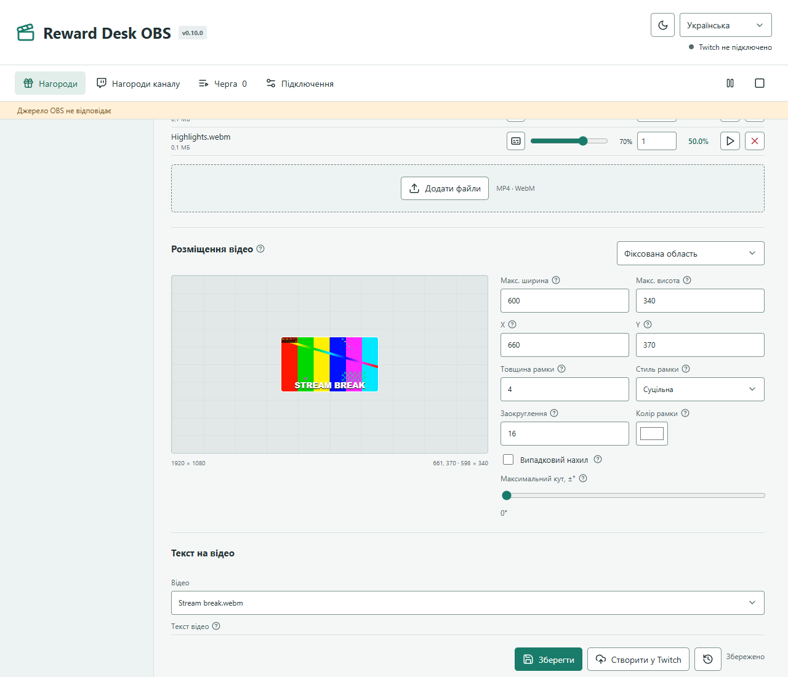Open the Нагороди каналу tab

(139, 83)
